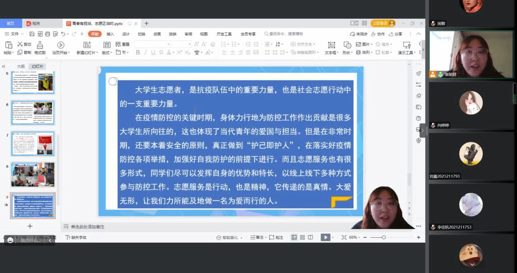Open the font size dropdown
This screenshot has width=517, height=273.
[x=190, y=44]
